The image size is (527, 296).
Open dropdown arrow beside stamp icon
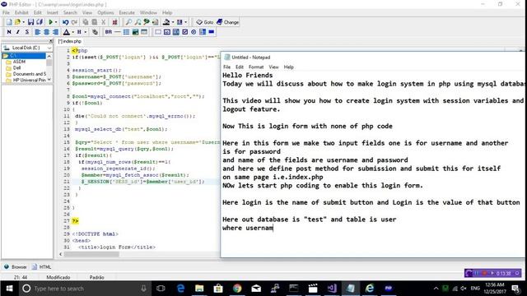point(173,22)
